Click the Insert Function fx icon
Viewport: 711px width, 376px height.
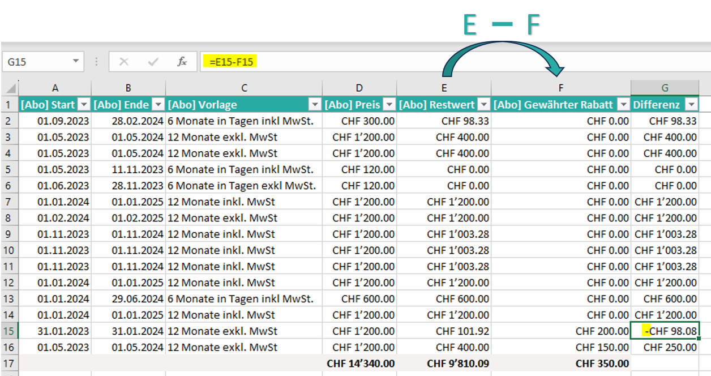click(182, 62)
